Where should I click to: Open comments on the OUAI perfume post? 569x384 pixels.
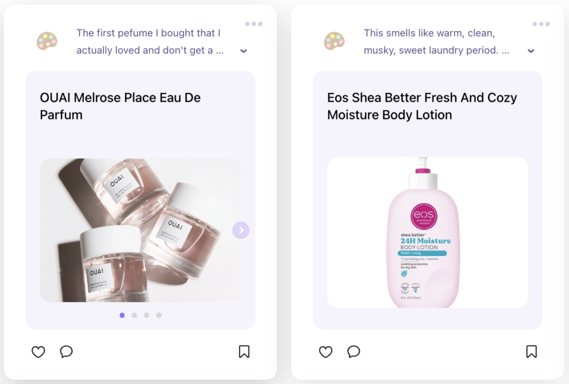66,352
